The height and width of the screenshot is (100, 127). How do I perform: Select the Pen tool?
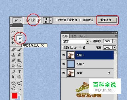click(13, 72)
